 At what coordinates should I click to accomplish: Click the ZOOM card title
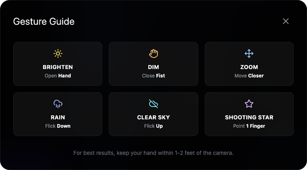coord(249,67)
